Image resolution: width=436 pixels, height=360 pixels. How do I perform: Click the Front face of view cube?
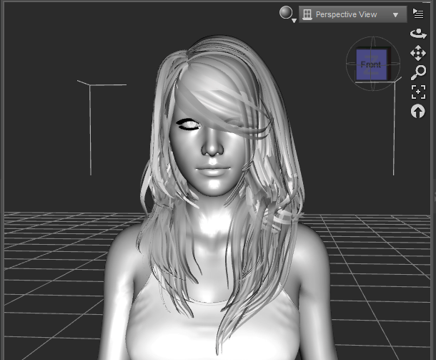[x=371, y=64]
